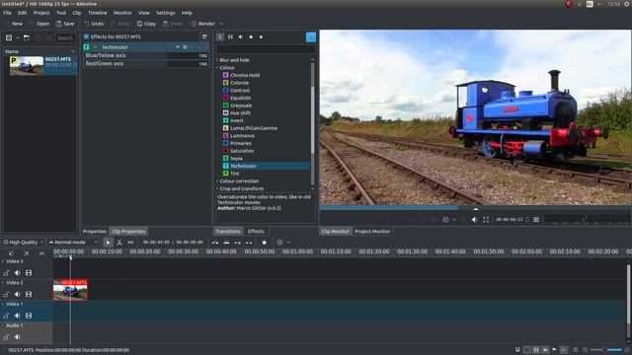
Task: Show all effects list view icon
Action: (x=220, y=37)
